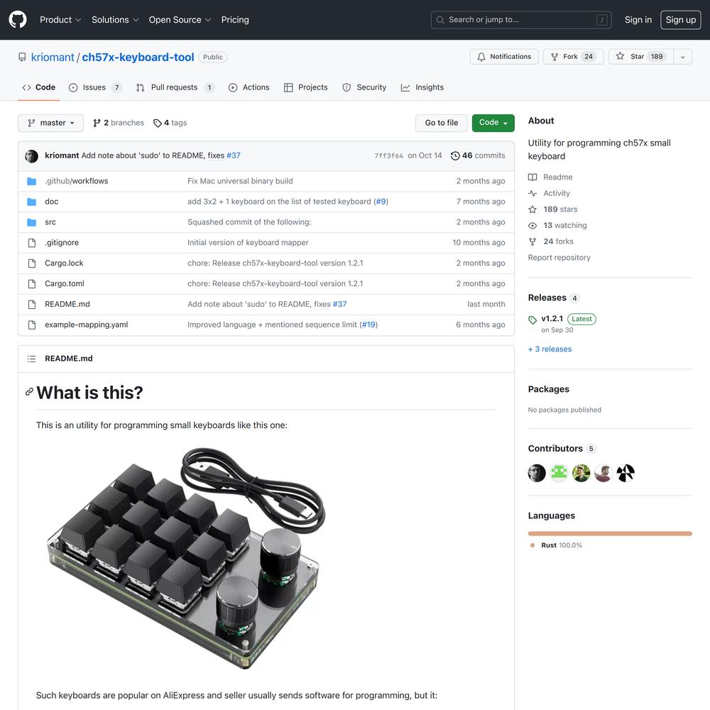Click the green pixel-art contributor avatar
Screen dimensions: 710x710
coord(559,473)
